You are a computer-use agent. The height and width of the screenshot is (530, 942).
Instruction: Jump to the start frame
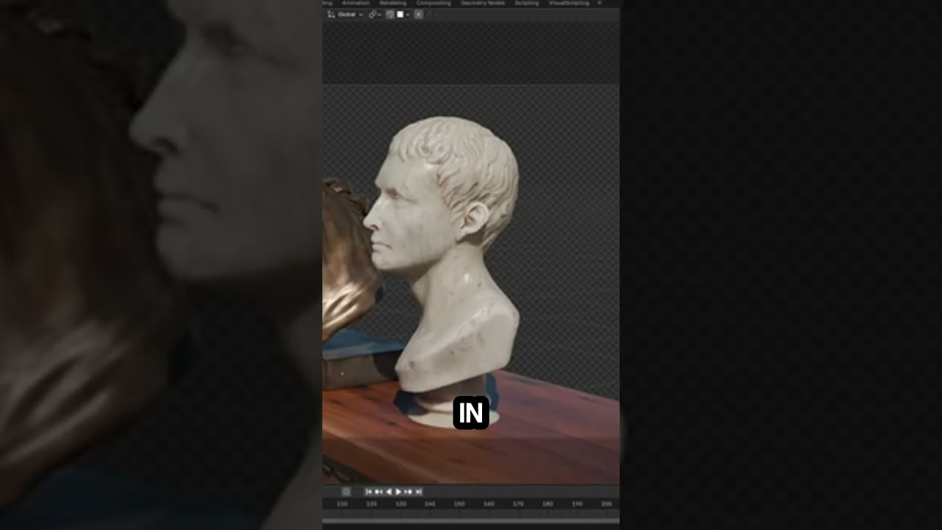click(x=369, y=492)
